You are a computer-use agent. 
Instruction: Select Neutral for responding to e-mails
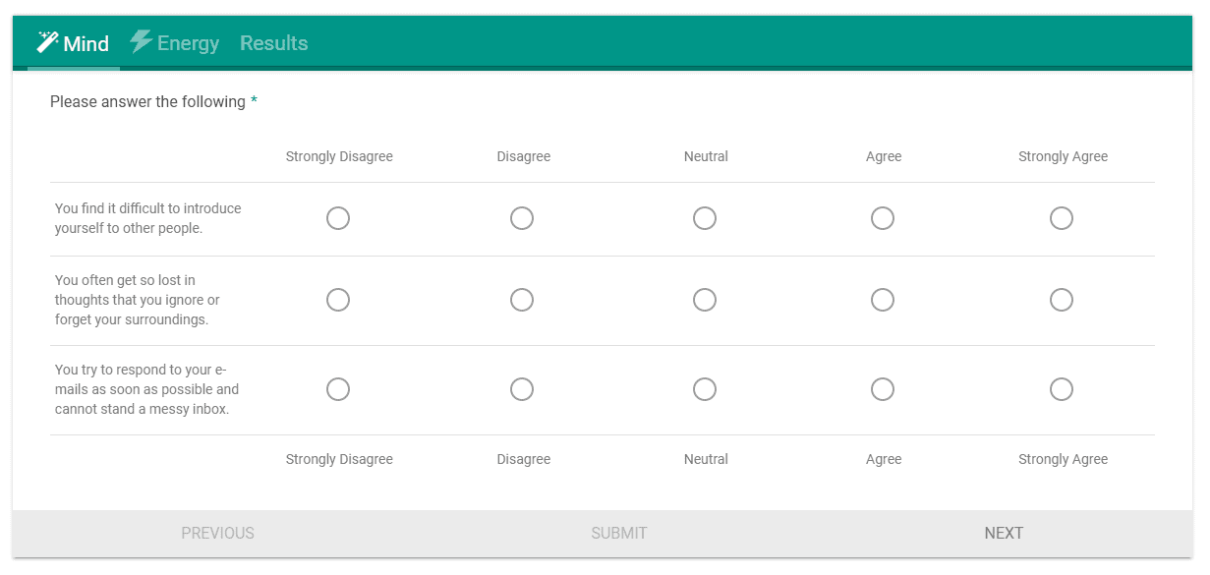[705, 389]
